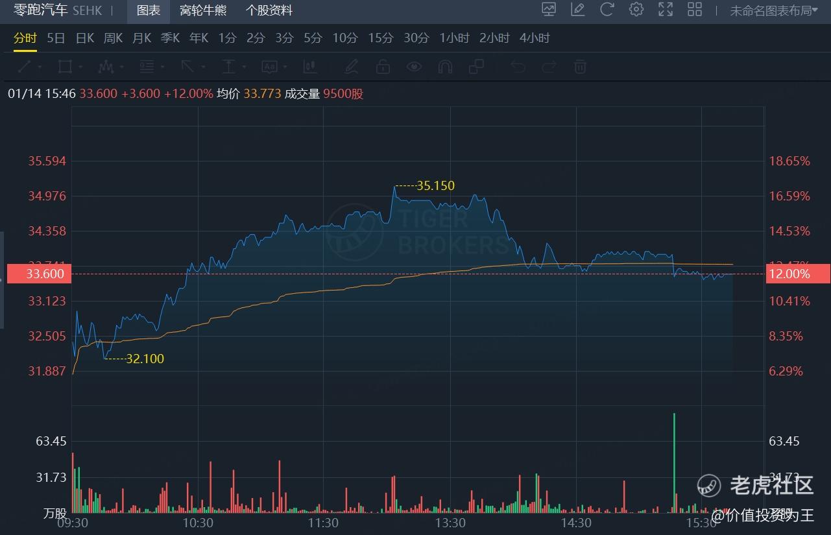
Task: Delete all drawings with the trash icon
Action: [579, 67]
